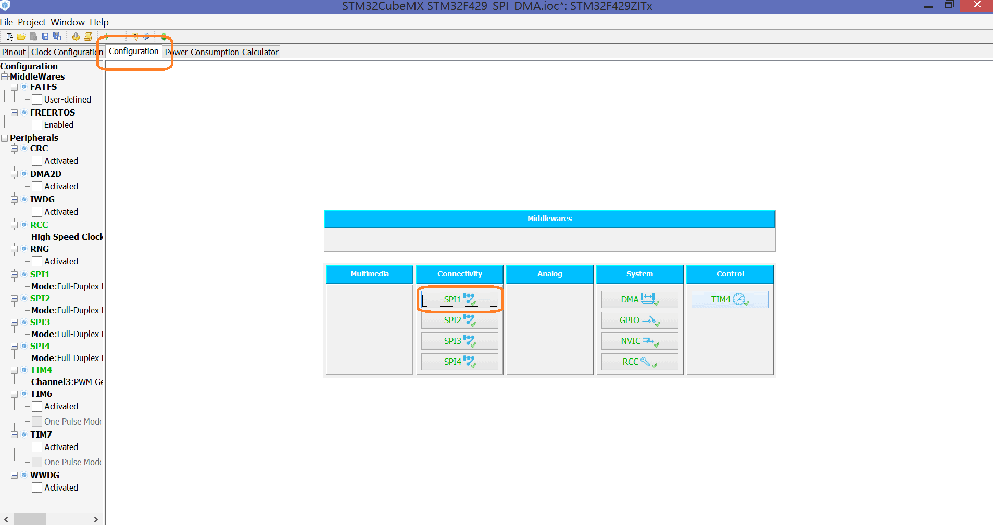The image size is (993, 525).
Task: Open an existing project with toolbar icon
Action: click(21, 36)
